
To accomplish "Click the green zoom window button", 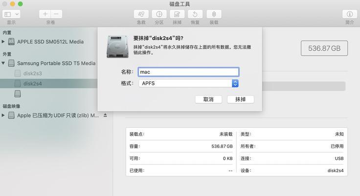I will [20, 4].
